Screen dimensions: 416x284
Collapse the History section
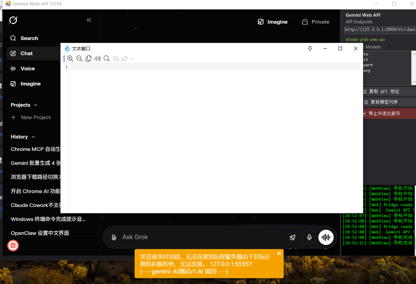tap(33, 137)
